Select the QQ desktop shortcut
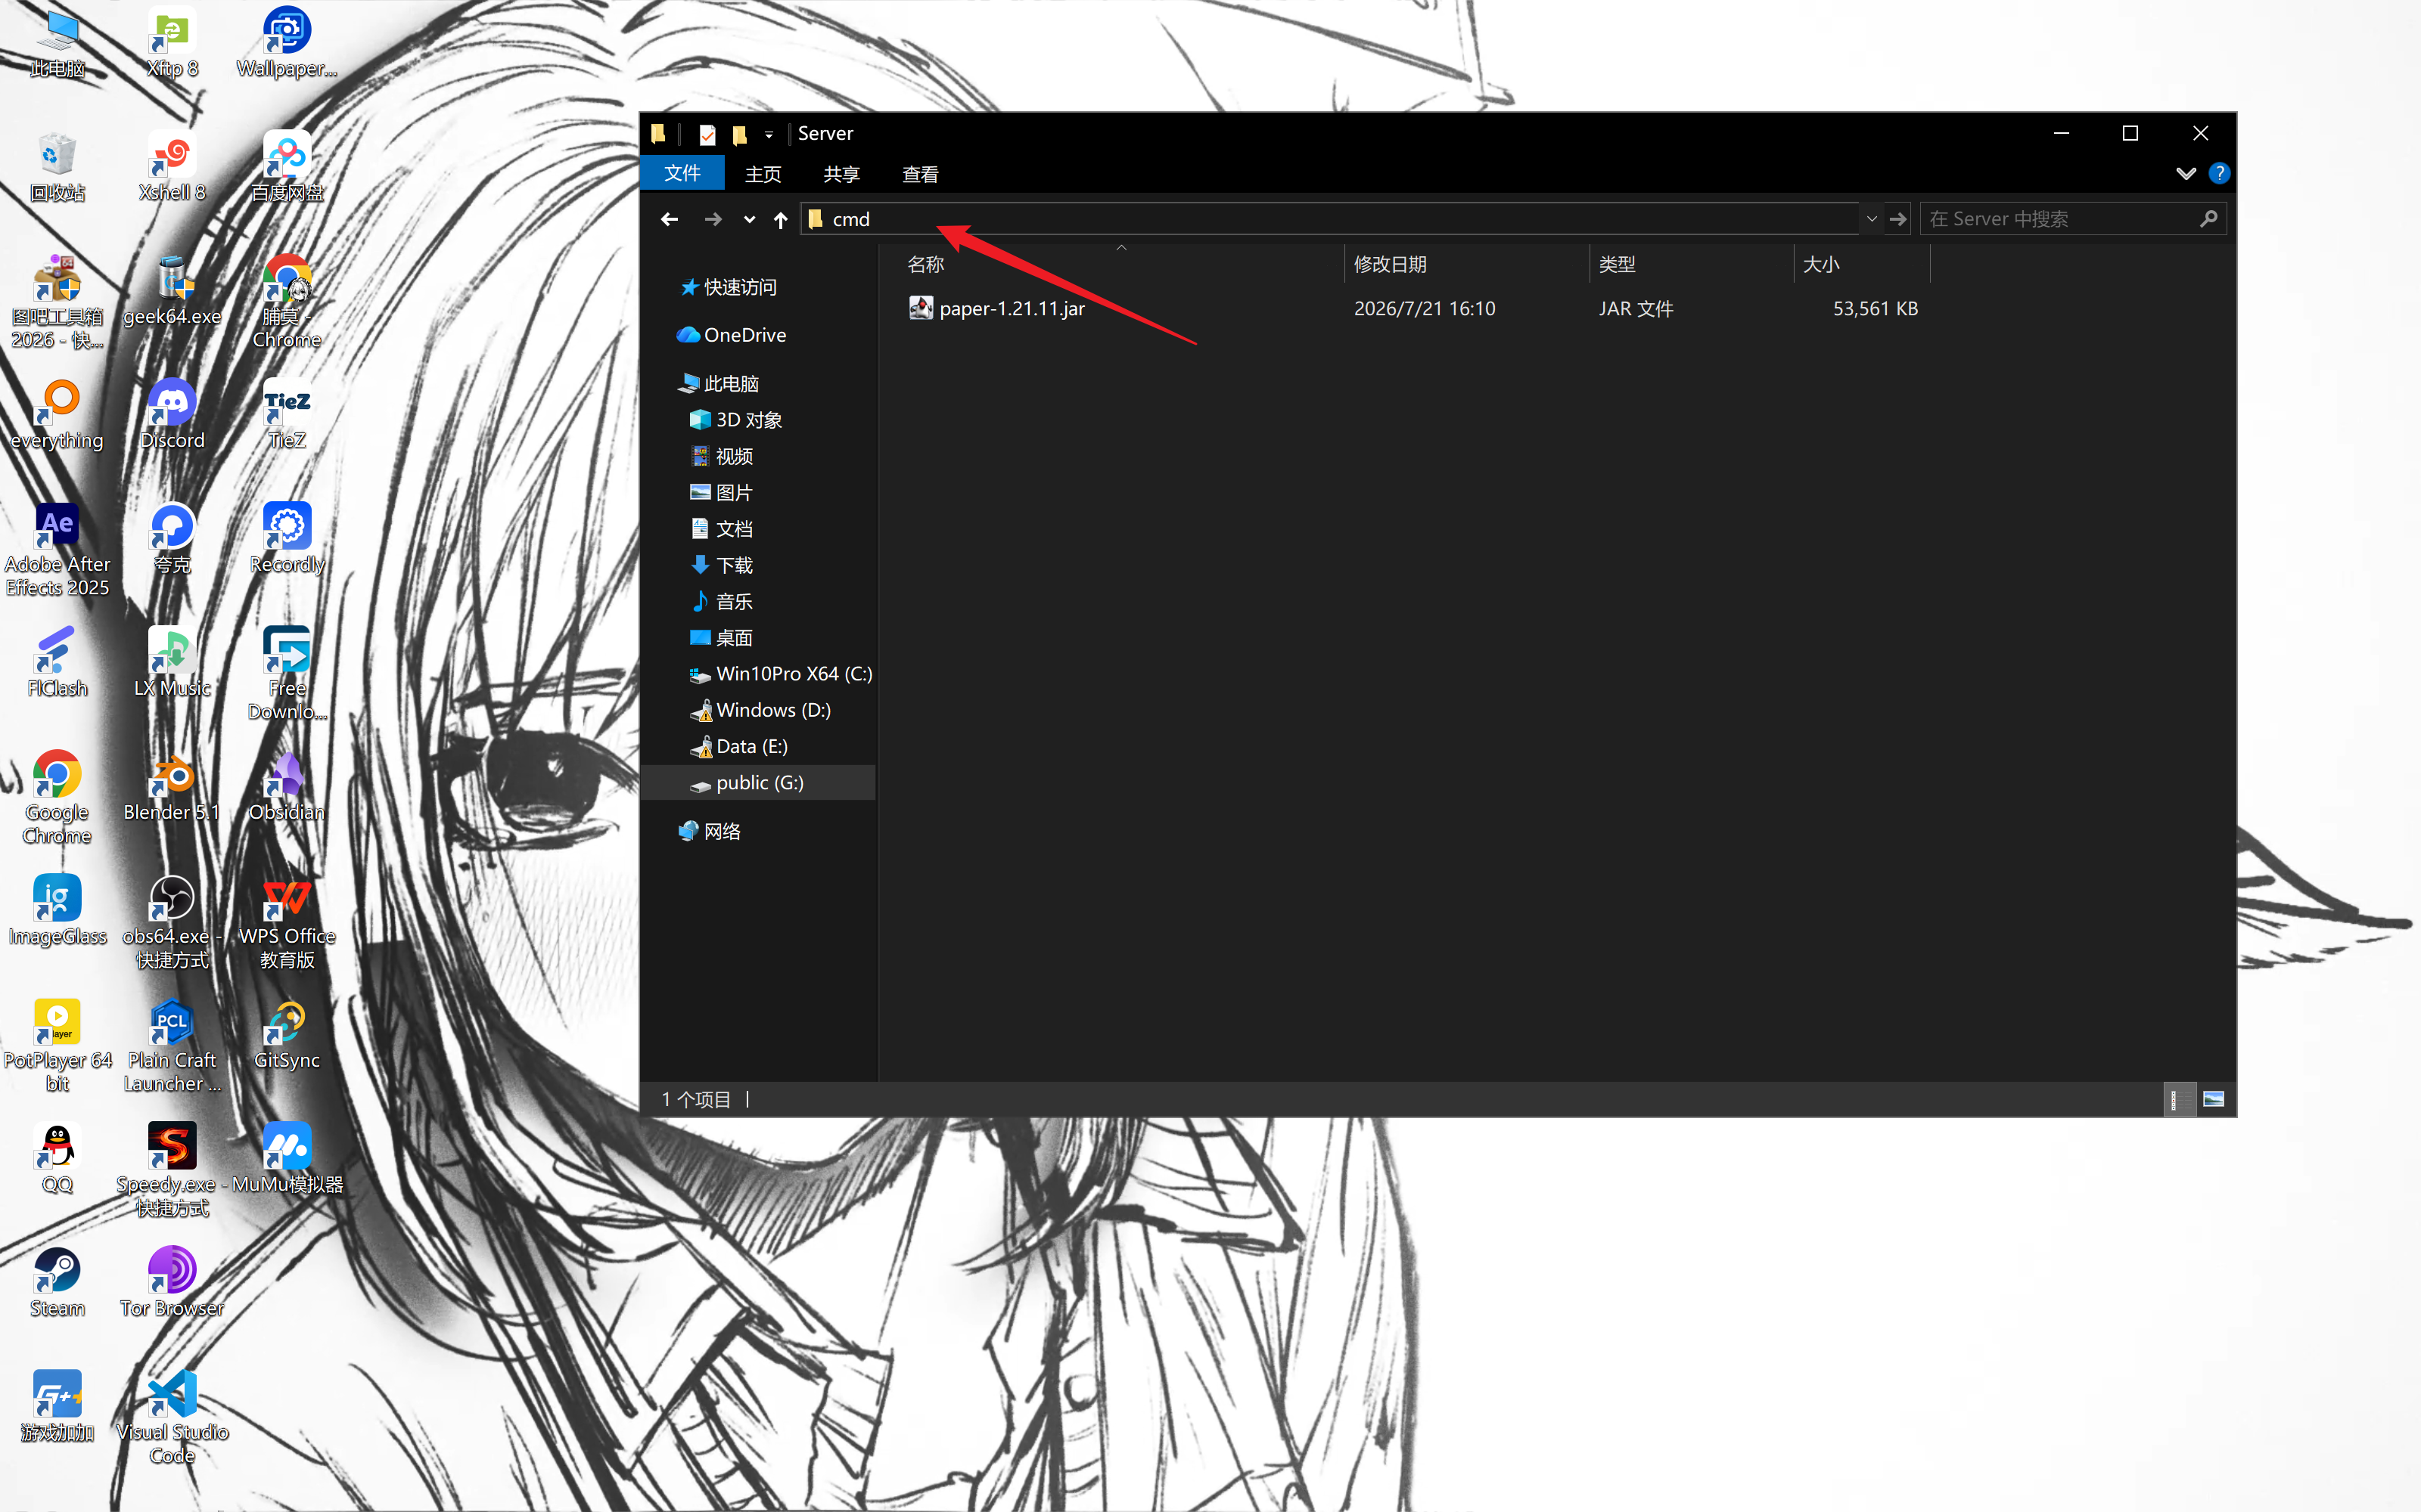Screen dimensions: 2421x1512 point(57,1160)
